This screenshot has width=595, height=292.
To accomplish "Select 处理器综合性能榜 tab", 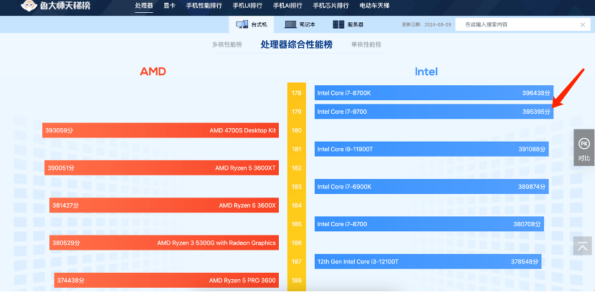I will tap(296, 44).
